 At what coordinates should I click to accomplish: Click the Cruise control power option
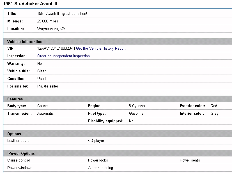point(19,160)
